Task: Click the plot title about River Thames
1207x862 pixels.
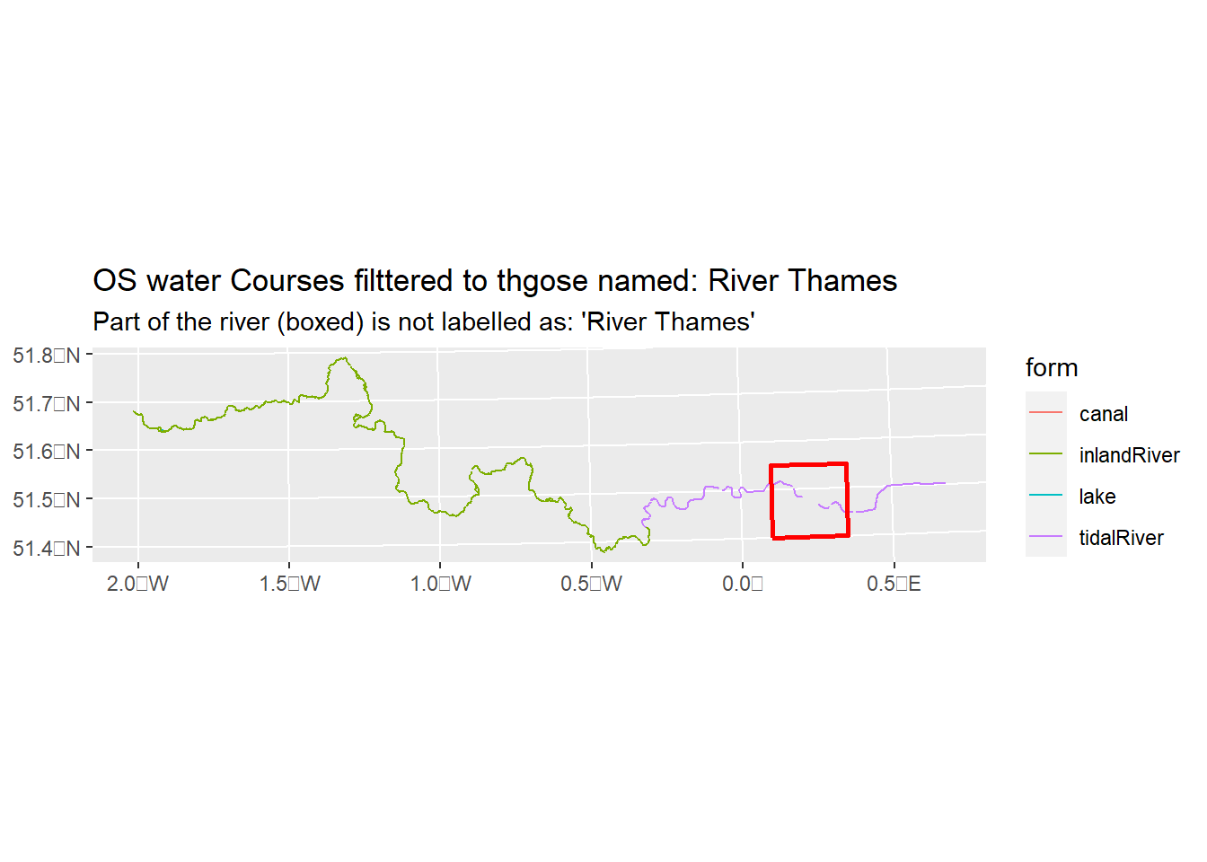Action: [x=495, y=281]
